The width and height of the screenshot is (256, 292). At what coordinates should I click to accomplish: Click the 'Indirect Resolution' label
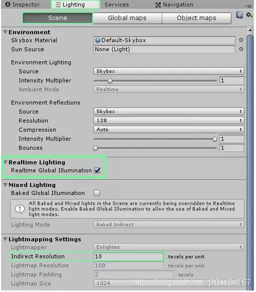click(38, 256)
